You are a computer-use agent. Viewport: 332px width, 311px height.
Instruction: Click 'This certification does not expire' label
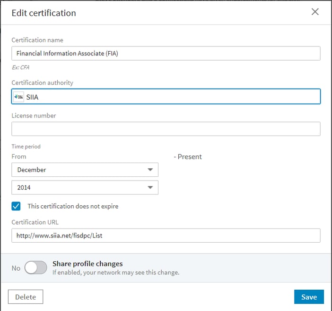pyautogui.click(x=73, y=206)
